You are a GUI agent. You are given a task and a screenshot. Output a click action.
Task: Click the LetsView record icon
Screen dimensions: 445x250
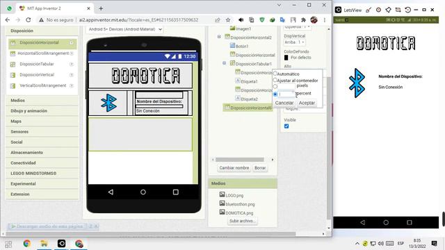point(378,10)
